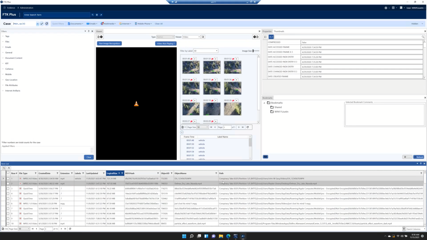
Task: Expand the Geo-Location filter category
Action: [11, 80]
